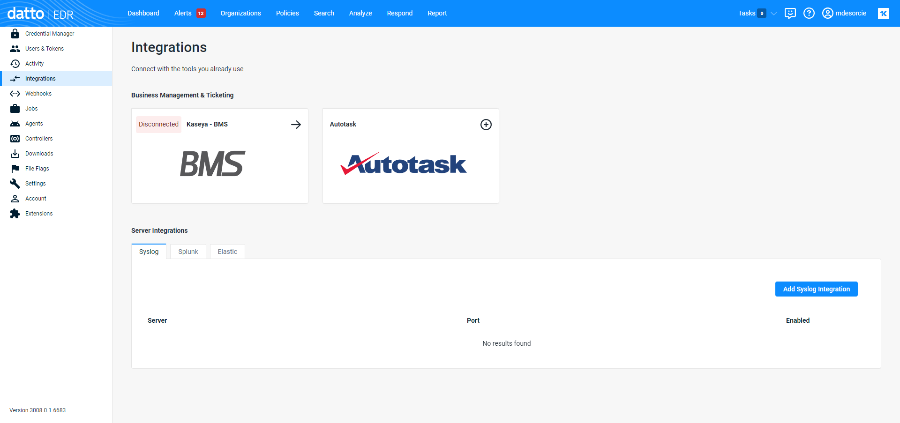Open the Agents sidebar link
Screen dimensions: 900x423
tap(34, 124)
